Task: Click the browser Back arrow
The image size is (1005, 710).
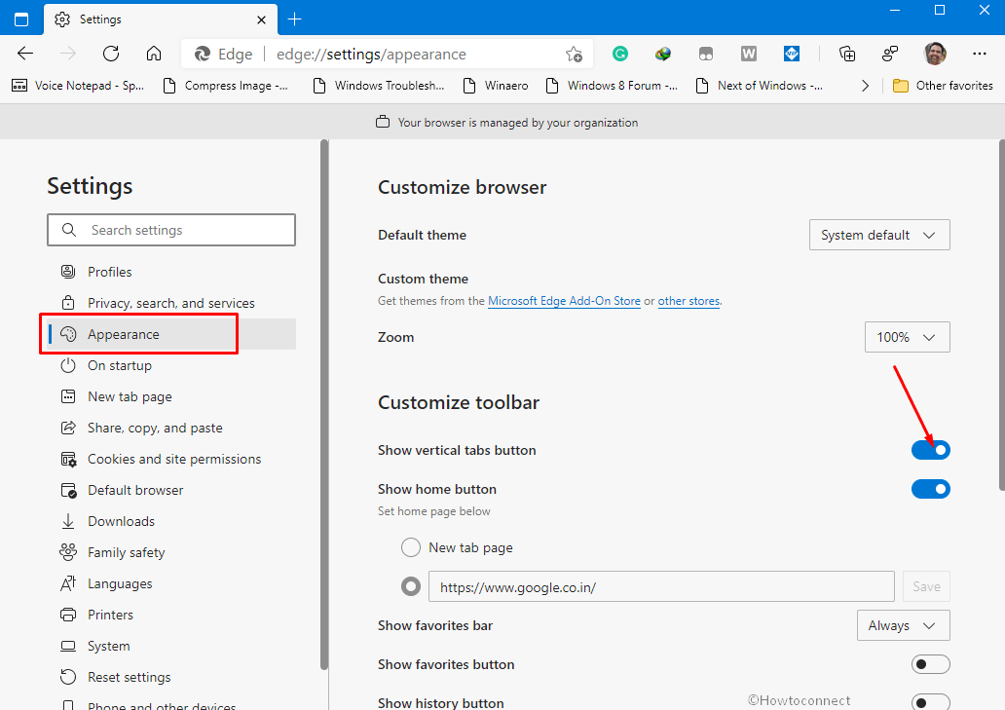Action: [x=25, y=54]
